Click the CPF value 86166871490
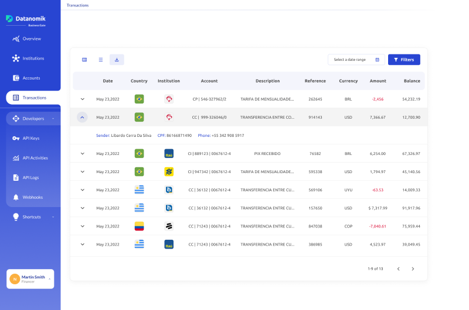 tap(179, 136)
